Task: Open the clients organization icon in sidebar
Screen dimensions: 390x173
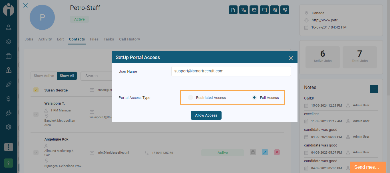Action: pos(9,70)
